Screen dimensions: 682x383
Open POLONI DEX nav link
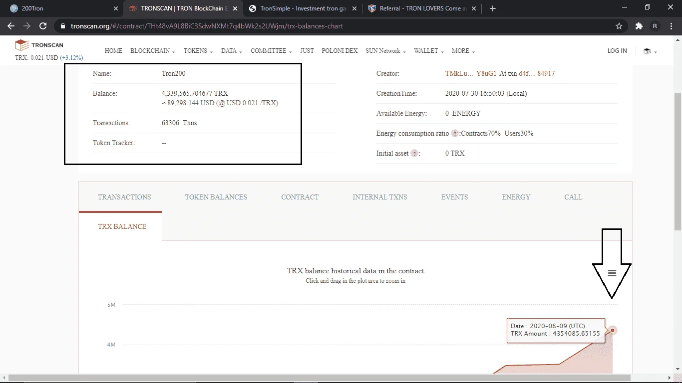pyautogui.click(x=340, y=51)
